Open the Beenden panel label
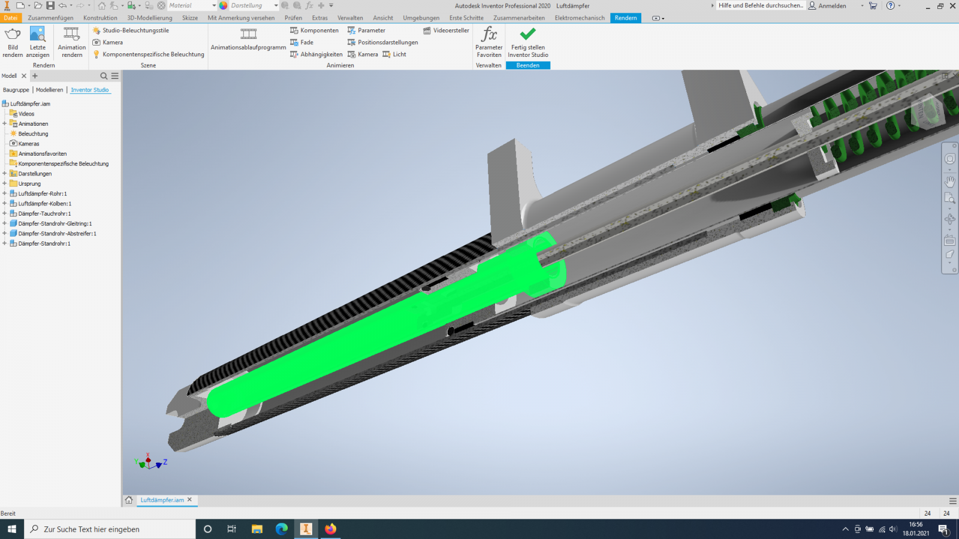 (x=528, y=65)
